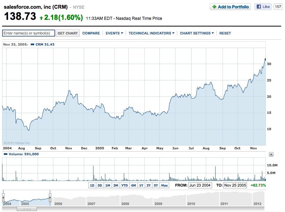285x212 pixels.
Task: Click the Facebook Like button
Action: pos(263,7)
